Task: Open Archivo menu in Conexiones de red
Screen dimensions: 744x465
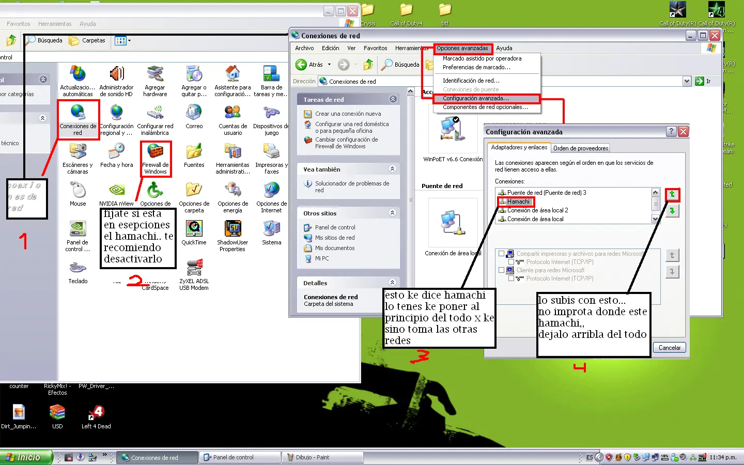Action: click(x=304, y=48)
